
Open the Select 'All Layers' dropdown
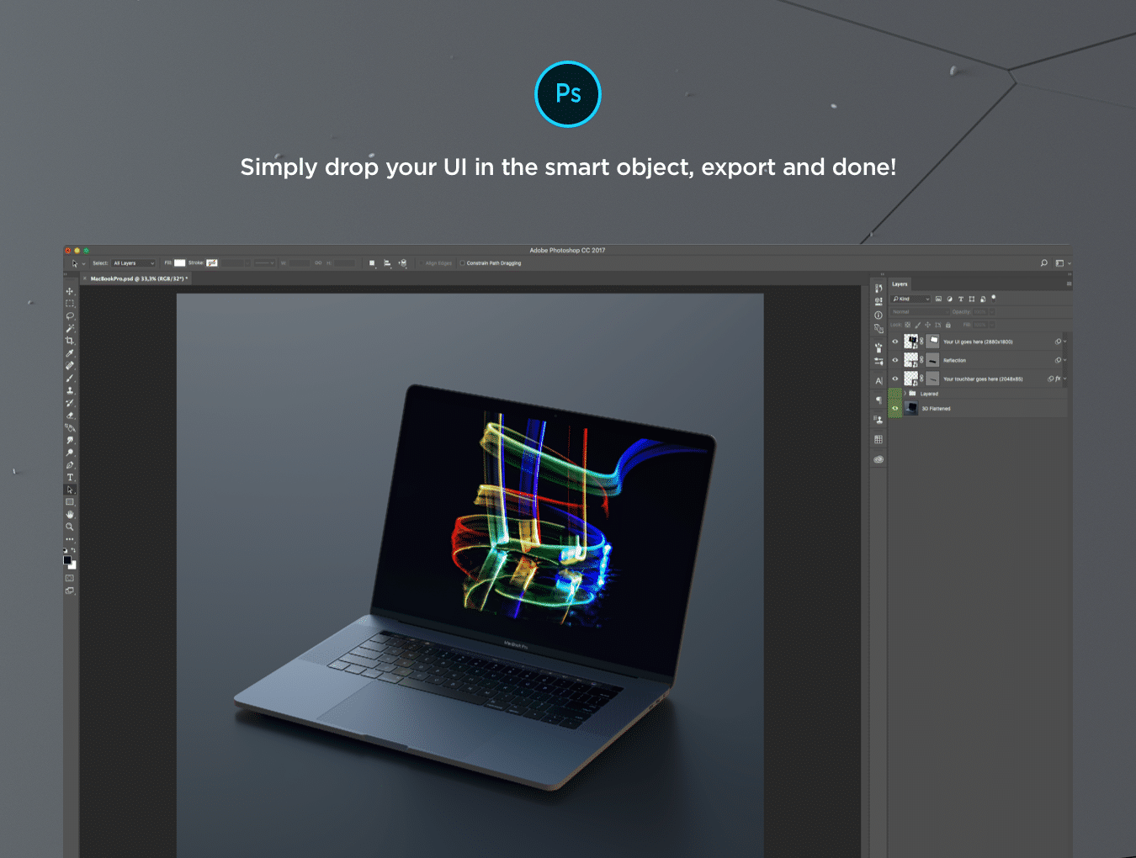pyautogui.click(x=134, y=263)
